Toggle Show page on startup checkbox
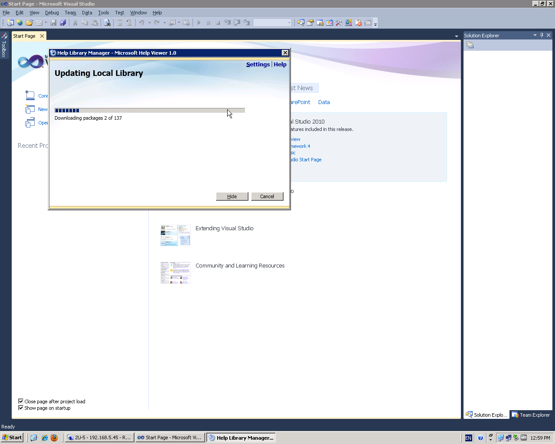 [x=21, y=408]
